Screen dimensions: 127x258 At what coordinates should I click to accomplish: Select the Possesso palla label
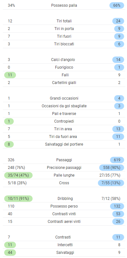64,5
